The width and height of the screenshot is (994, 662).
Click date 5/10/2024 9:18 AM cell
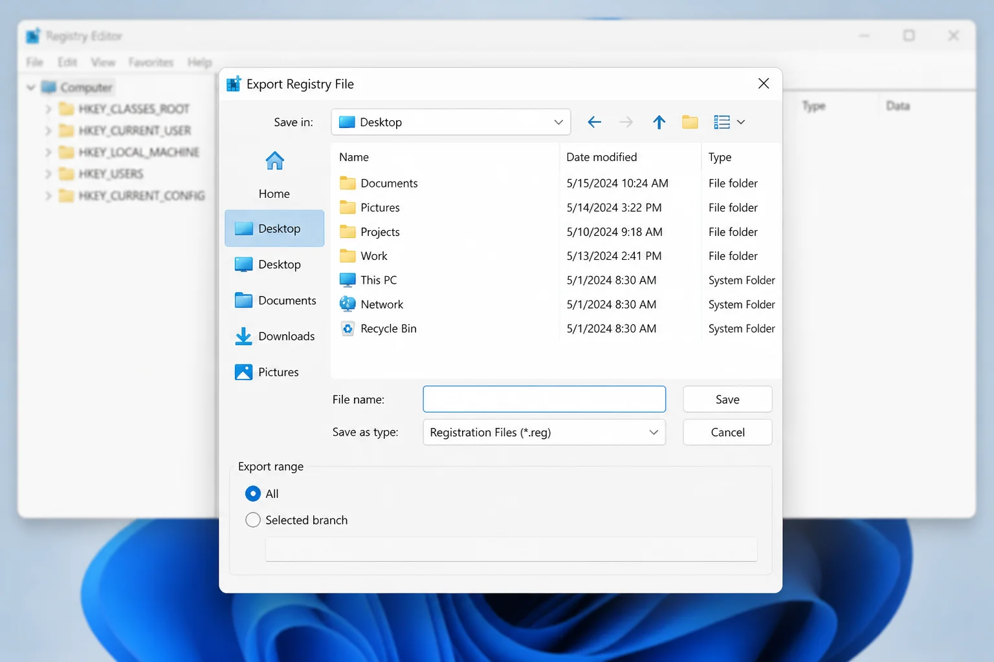tap(614, 231)
